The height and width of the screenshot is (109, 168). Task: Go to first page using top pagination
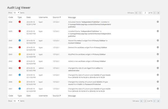click(x=136, y=13)
